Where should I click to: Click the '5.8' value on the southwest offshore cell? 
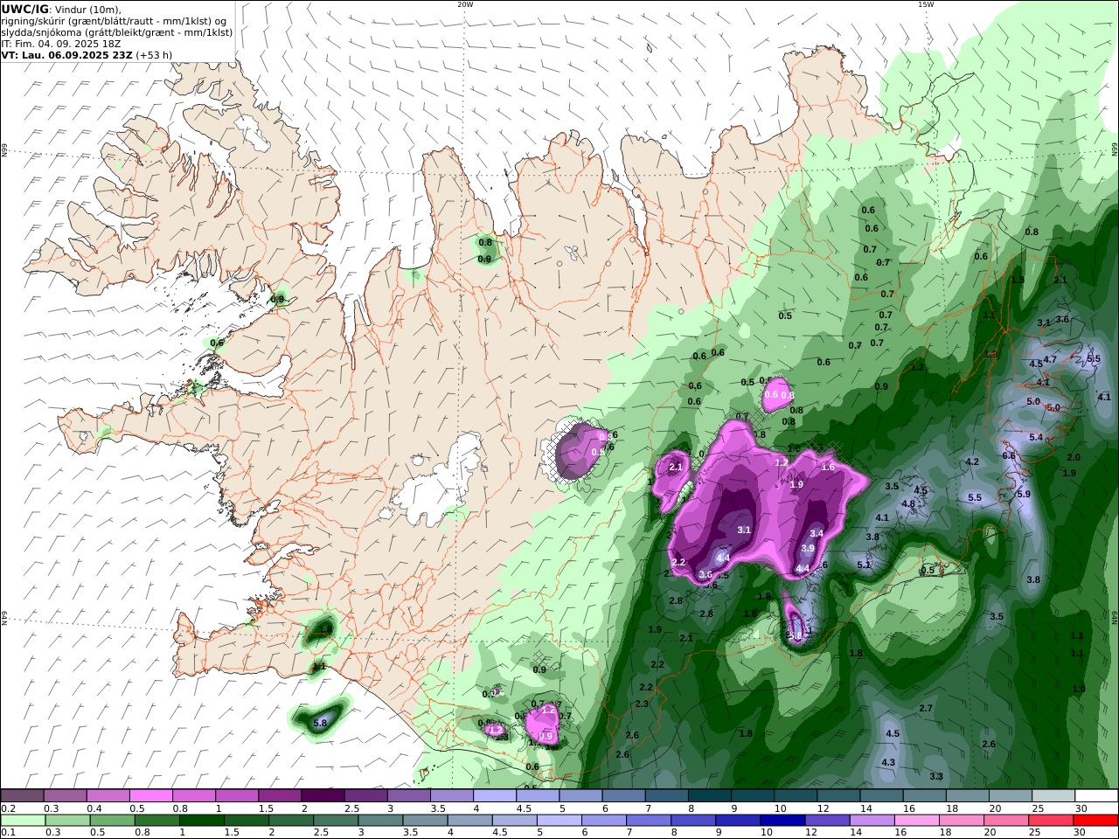[x=320, y=723]
